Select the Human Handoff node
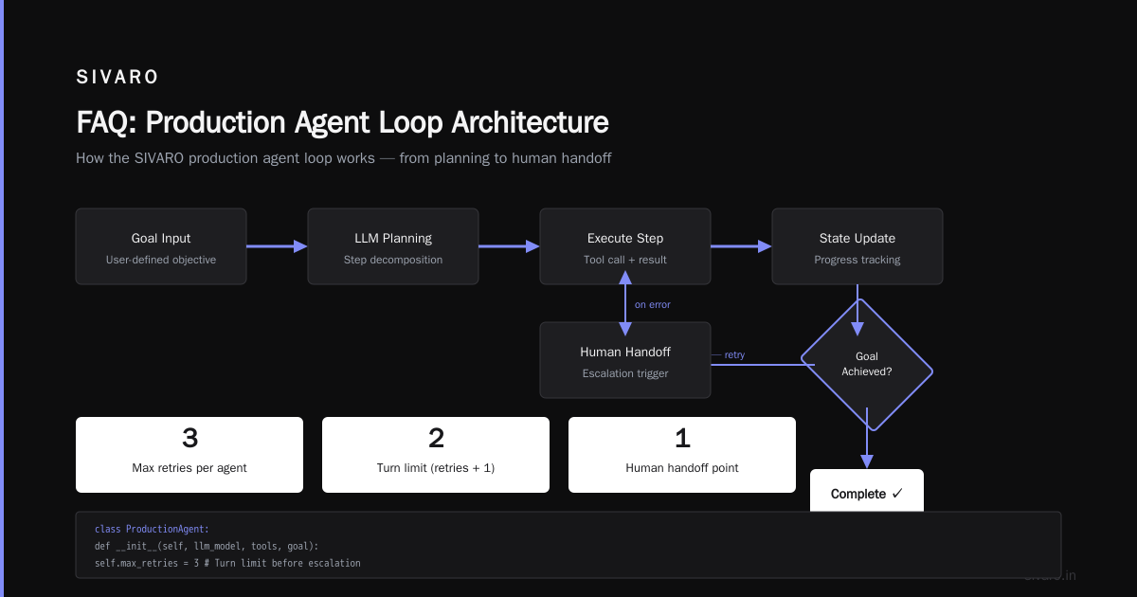The height and width of the screenshot is (597, 1137). (625, 360)
